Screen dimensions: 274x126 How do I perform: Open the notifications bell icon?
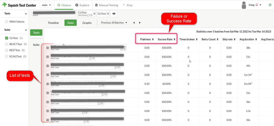pos(256,5)
